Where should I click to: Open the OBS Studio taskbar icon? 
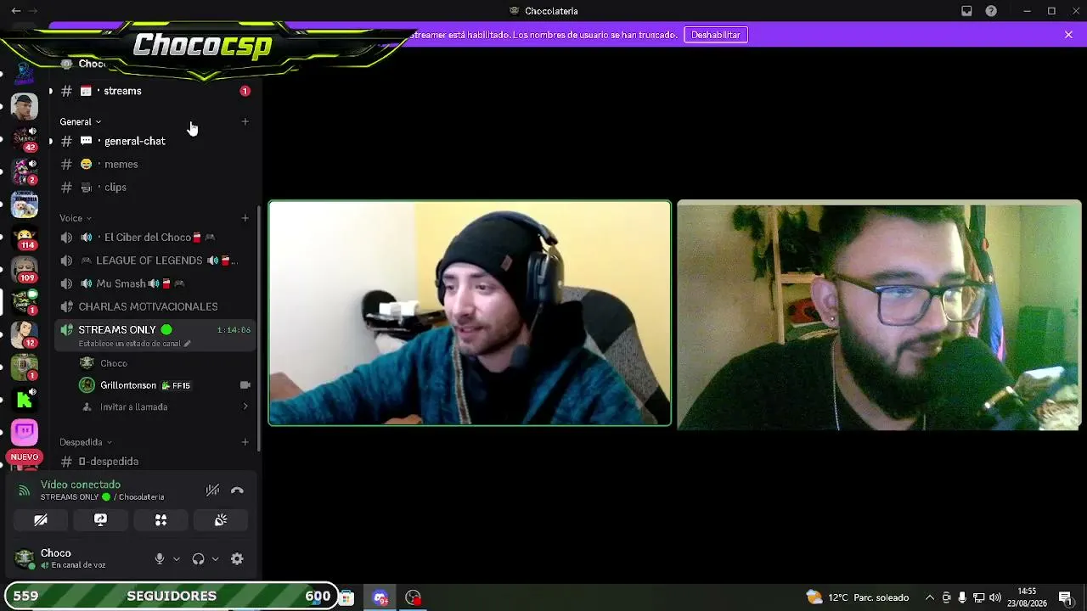pyautogui.click(x=414, y=597)
